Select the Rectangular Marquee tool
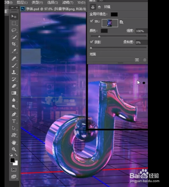Viewport: 169px width, 187px height. tap(14, 23)
